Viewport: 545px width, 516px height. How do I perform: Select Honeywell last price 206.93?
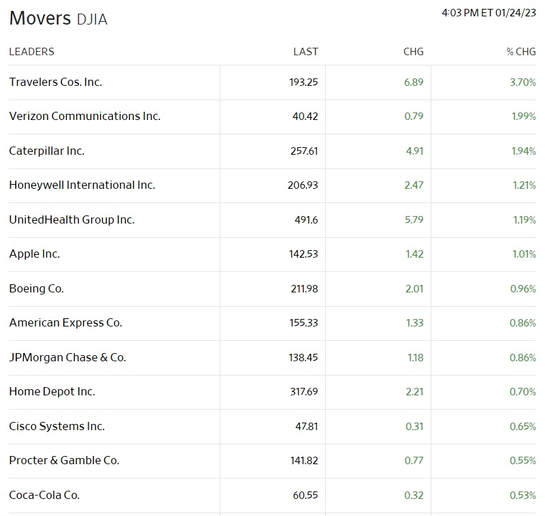[303, 185]
